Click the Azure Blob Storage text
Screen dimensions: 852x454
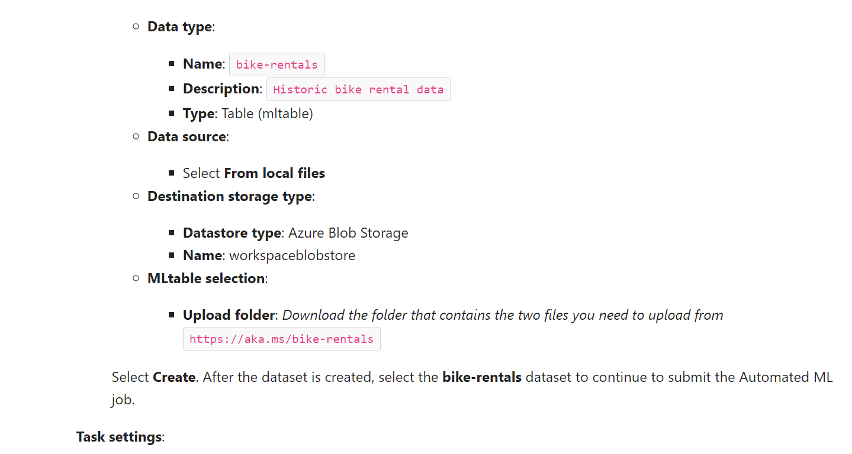348,233
